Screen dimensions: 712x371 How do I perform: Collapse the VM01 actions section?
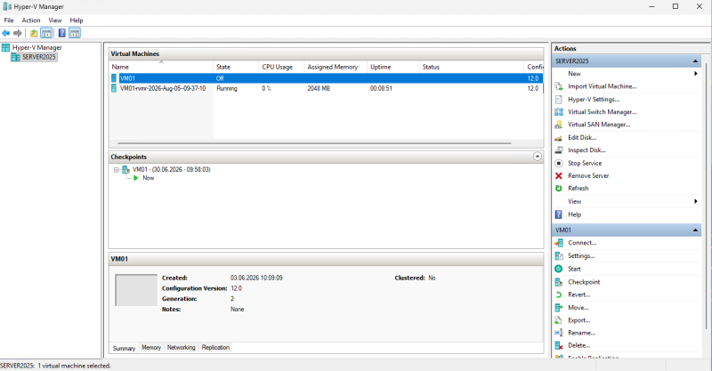695,230
